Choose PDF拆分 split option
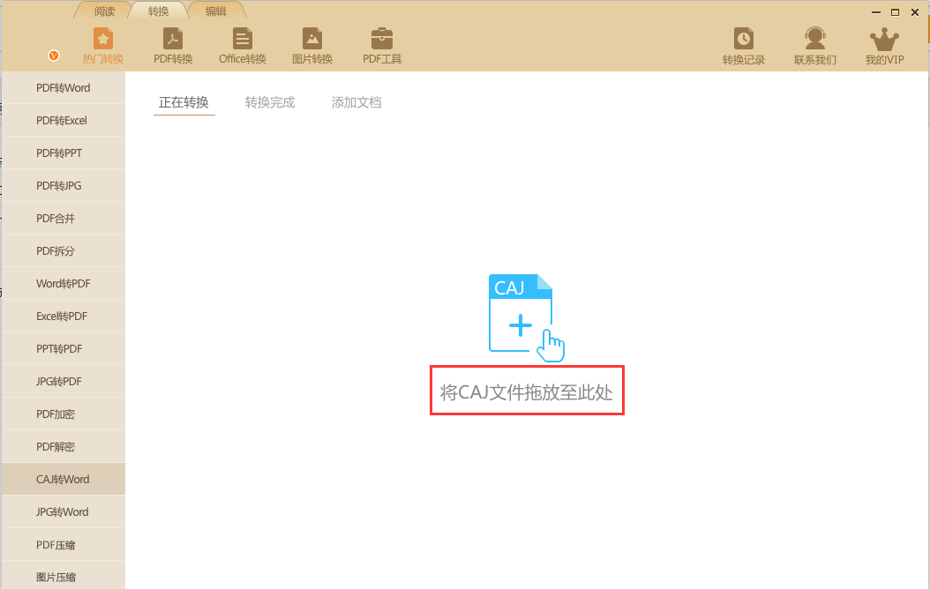930x589 pixels. 64,250
